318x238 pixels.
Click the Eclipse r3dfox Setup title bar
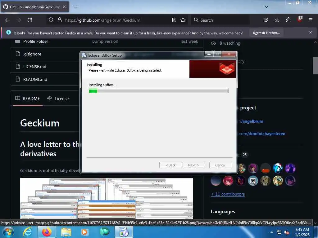point(142,55)
